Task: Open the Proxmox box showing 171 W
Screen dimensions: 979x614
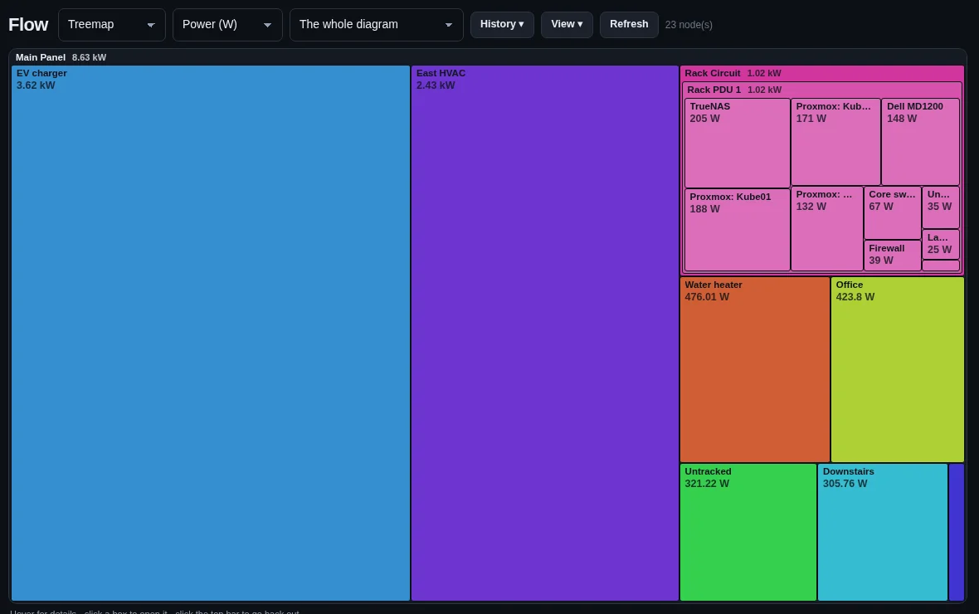Action: [835, 142]
